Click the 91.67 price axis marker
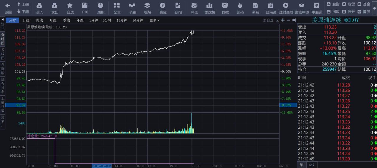 16,105
